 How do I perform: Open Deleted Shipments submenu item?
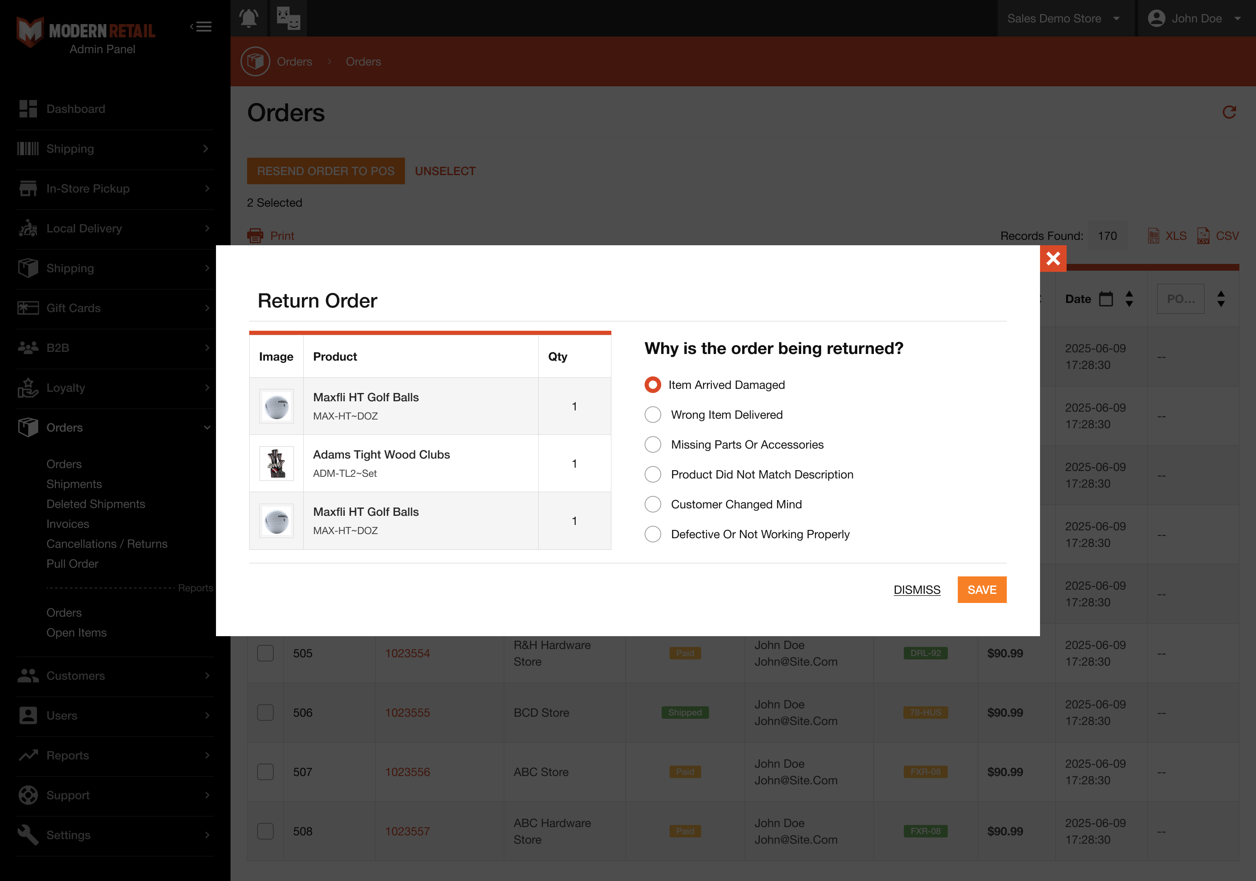[96, 504]
